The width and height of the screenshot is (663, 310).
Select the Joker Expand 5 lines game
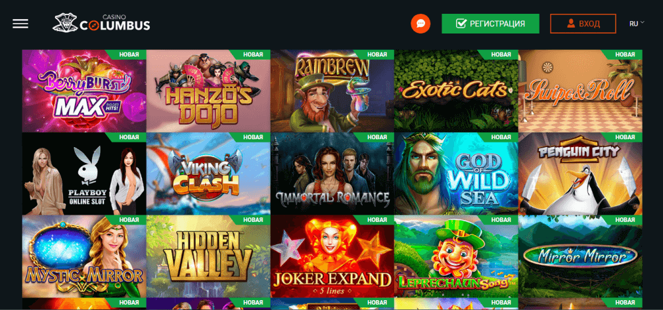[x=332, y=256]
